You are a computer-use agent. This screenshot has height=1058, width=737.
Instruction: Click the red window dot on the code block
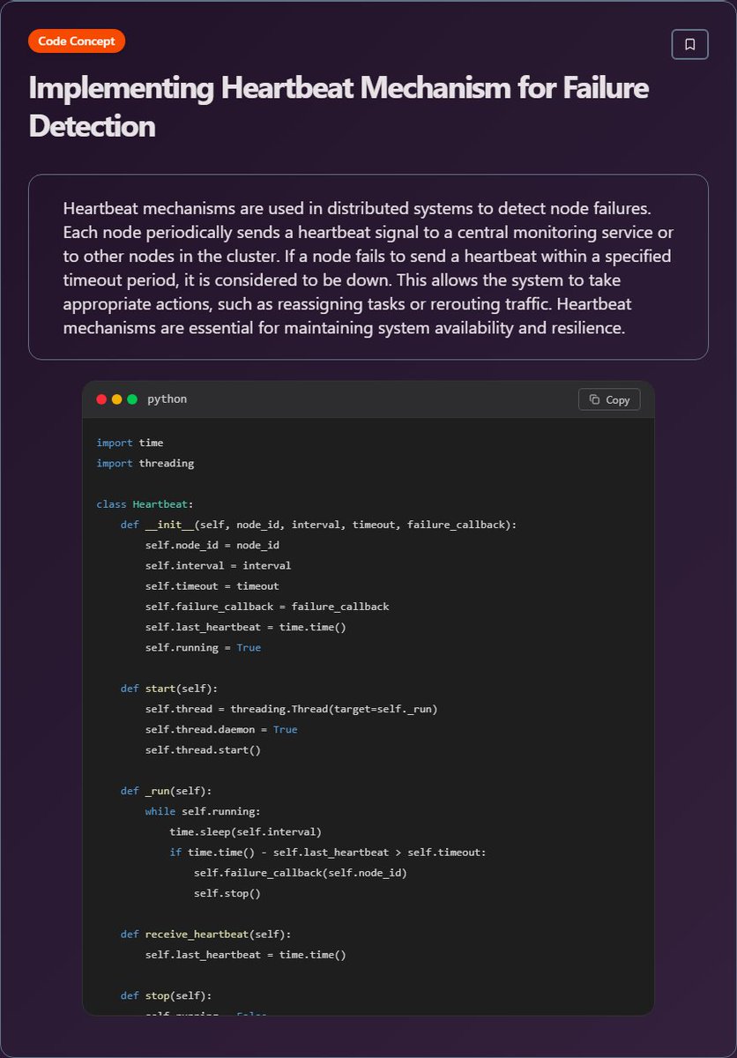(x=101, y=399)
